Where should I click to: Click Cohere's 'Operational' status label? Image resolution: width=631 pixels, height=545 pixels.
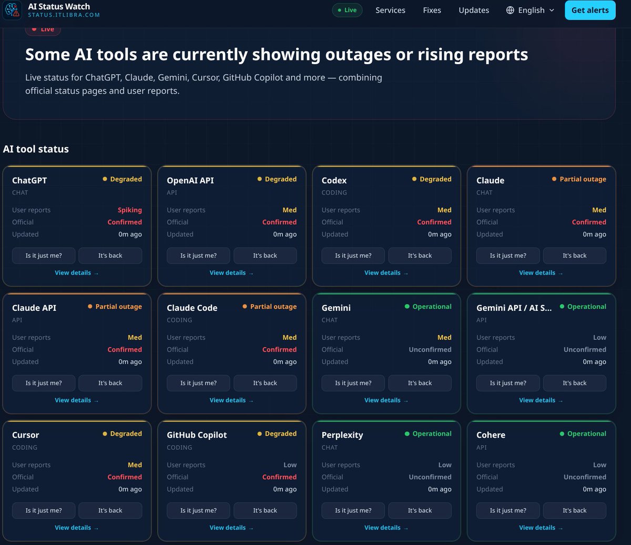[x=583, y=433]
